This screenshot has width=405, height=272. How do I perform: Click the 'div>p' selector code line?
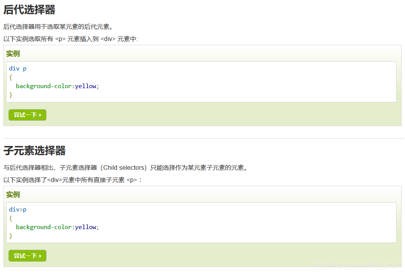pos(18,209)
